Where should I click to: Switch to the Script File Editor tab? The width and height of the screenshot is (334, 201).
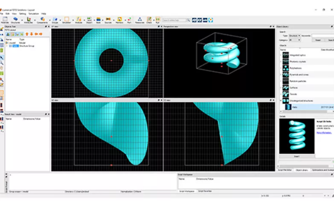(x=285, y=170)
